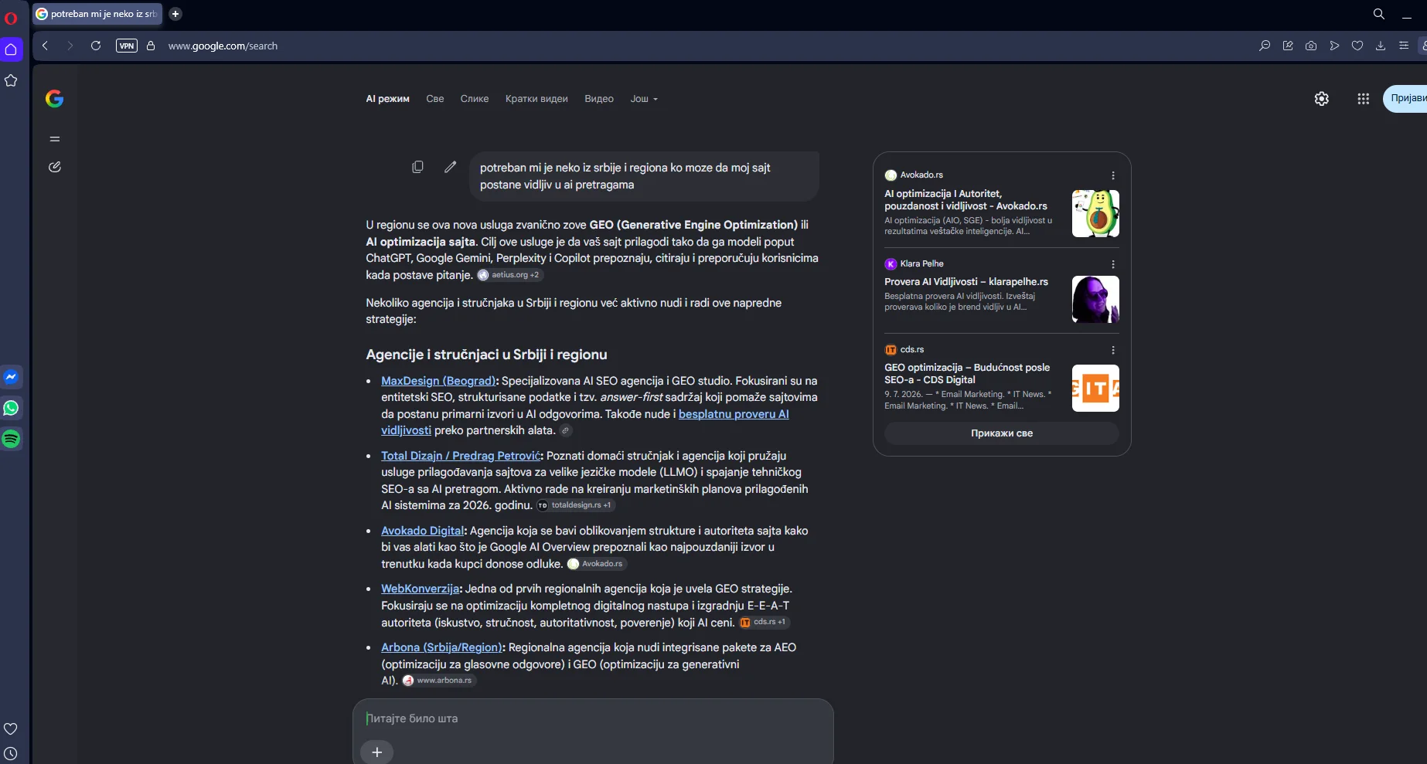Open the 'AI optimizacija I Autoritet' result title

click(x=966, y=200)
